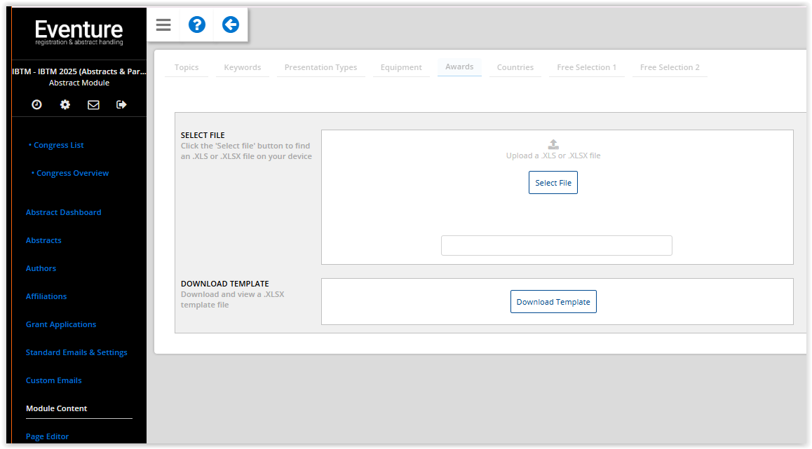This screenshot has height=449, width=812.
Task: Open the Free Selection 1 tab
Action: (587, 67)
